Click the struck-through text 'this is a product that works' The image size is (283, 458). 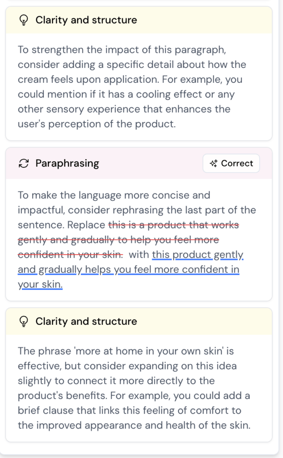(173, 225)
